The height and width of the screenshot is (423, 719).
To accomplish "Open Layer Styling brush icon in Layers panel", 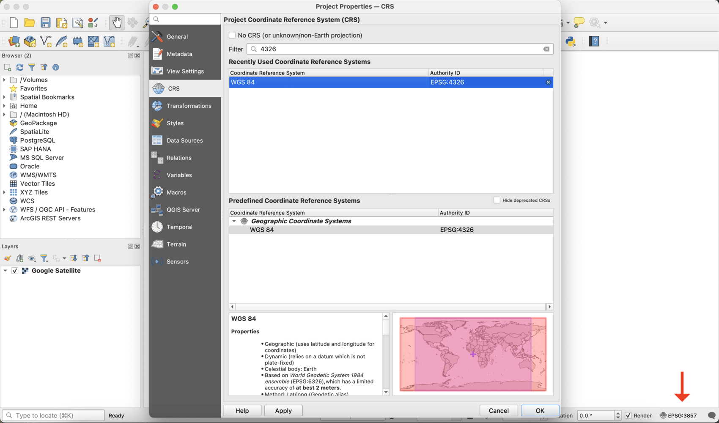I will click(x=8, y=258).
